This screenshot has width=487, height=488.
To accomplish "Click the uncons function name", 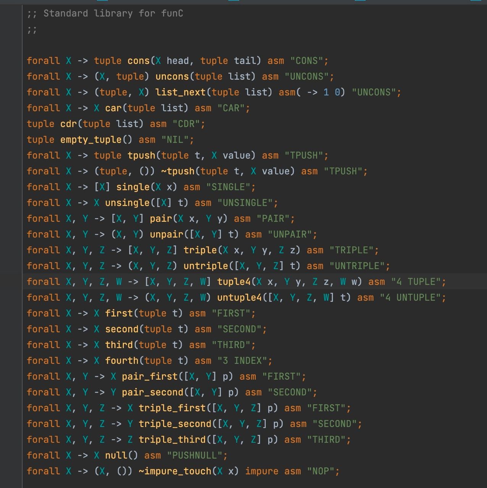I will coord(172,77).
